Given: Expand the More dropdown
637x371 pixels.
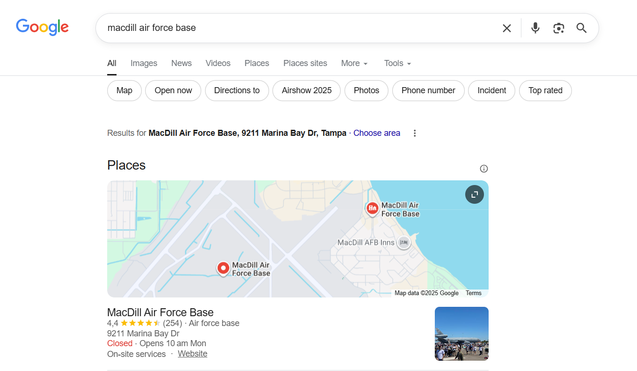Looking at the screenshot, I should (354, 63).
